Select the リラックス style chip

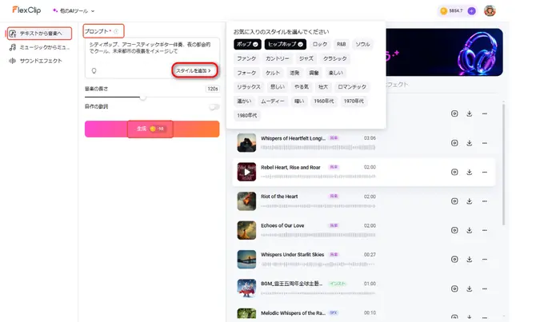[x=249, y=87]
